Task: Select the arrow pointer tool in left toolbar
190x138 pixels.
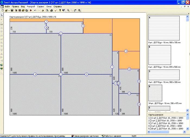Action: point(2,15)
